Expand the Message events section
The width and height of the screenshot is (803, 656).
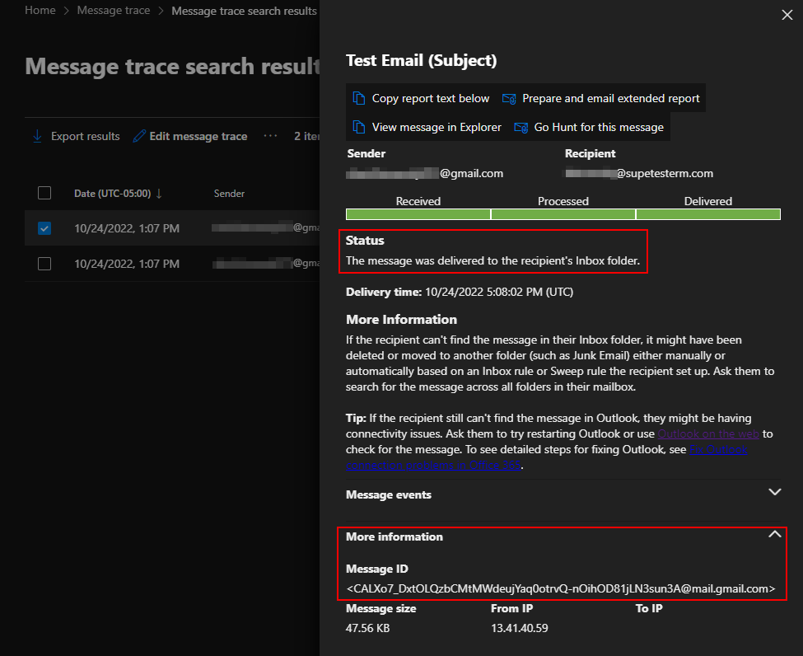(773, 492)
